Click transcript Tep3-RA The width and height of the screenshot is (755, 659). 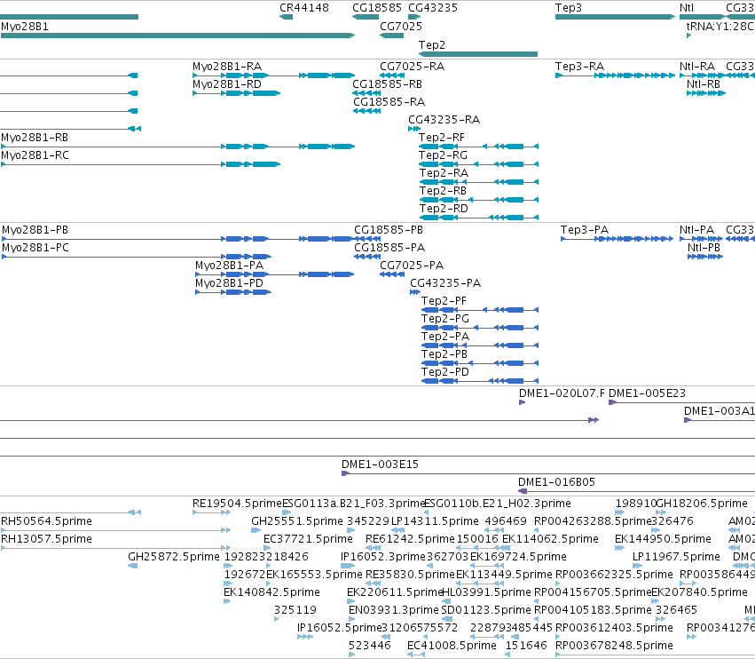click(616, 75)
